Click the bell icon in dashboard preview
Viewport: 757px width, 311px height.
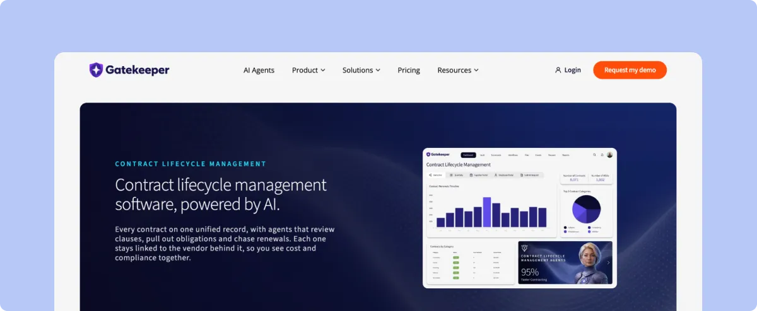coord(602,155)
